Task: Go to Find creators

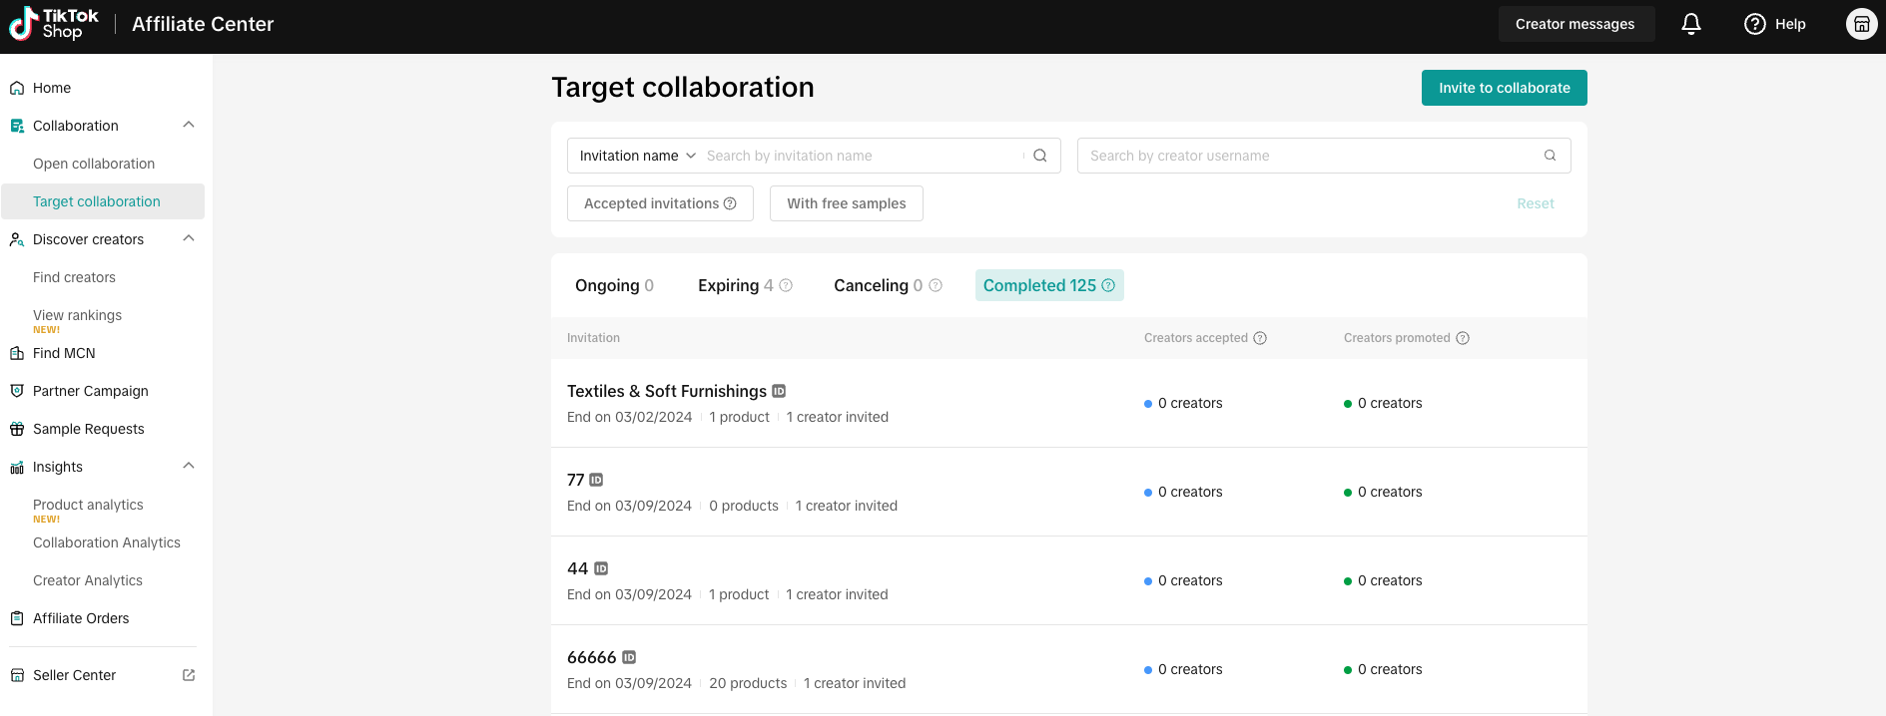Action: pos(74,277)
